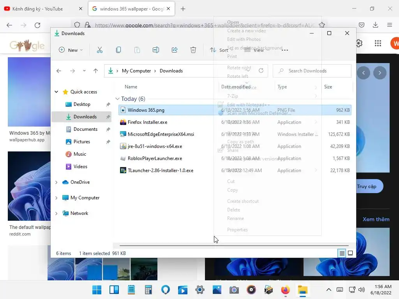Collapse the Quick access tree
Viewport: 399px width, 299px height.
click(56, 92)
